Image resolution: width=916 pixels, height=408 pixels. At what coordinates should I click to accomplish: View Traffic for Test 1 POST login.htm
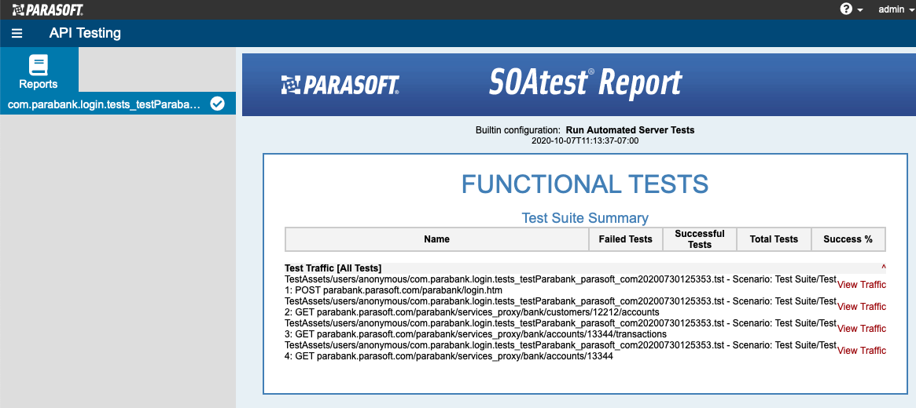coord(862,285)
